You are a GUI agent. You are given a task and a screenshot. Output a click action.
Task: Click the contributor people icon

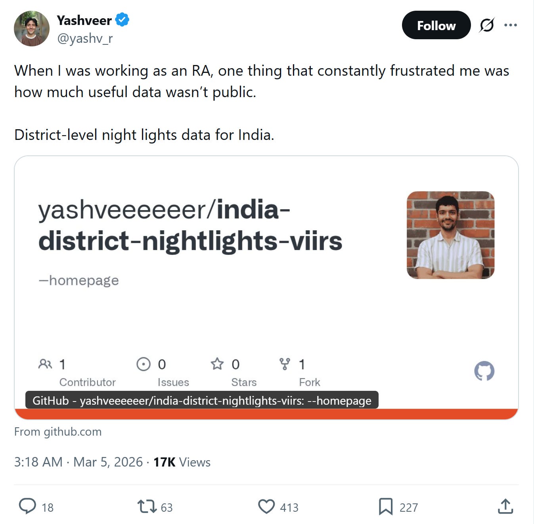pos(45,364)
